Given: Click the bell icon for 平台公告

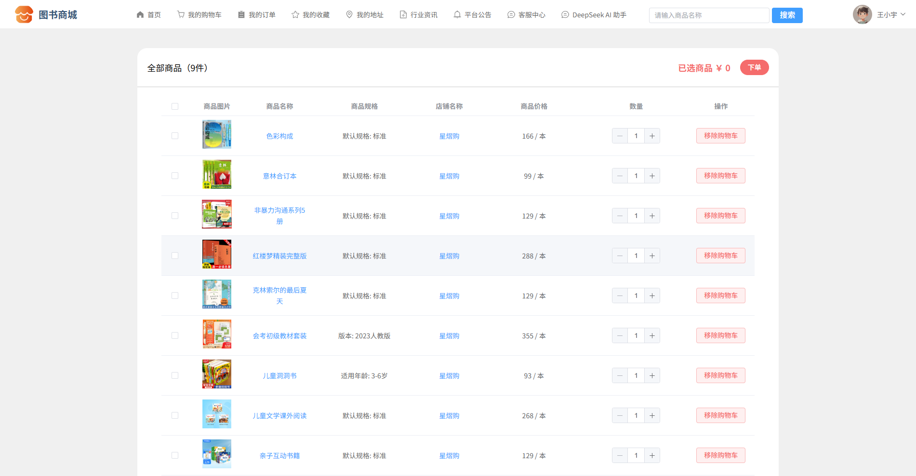Looking at the screenshot, I should [457, 15].
